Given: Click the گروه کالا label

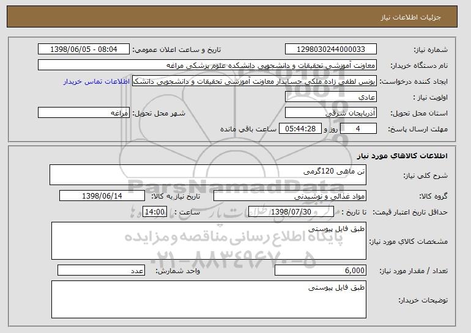Looking at the screenshot, I should 434,196.
